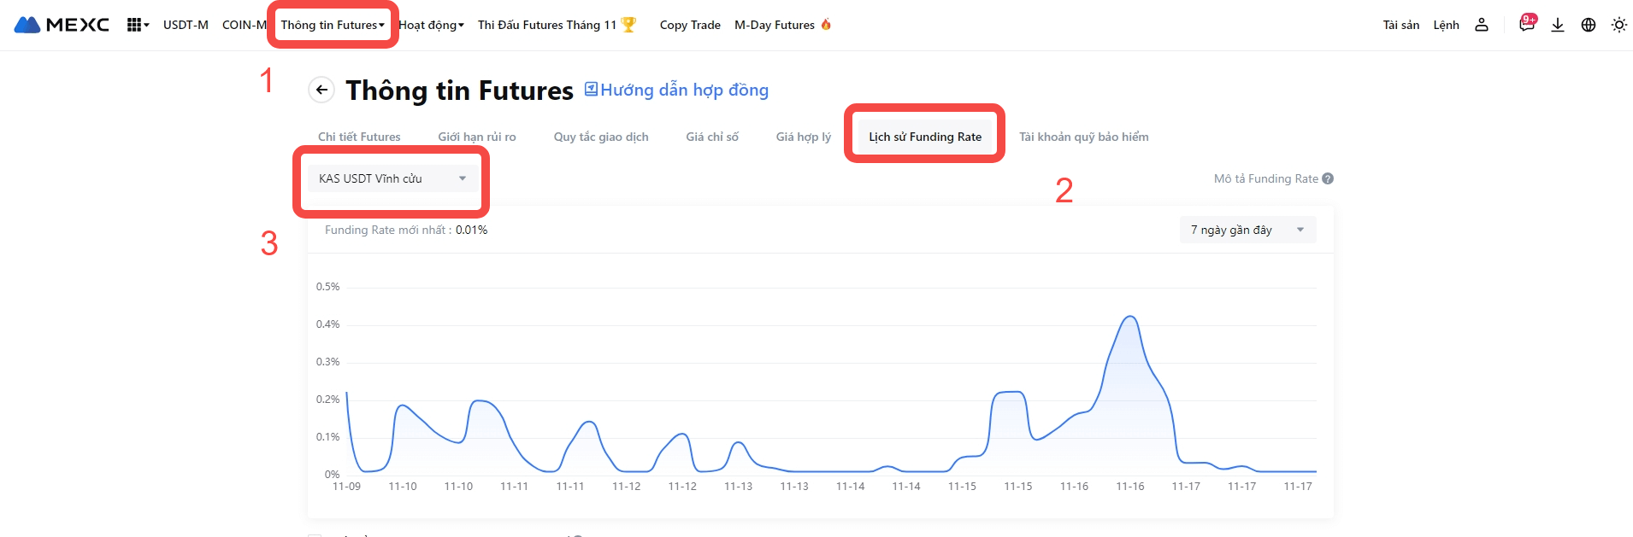The width and height of the screenshot is (1633, 537).
Task: Click the download app icon
Action: click(x=1558, y=25)
